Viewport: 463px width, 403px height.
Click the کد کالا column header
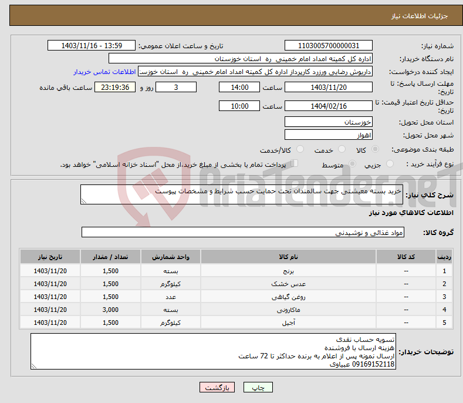[406, 257]
